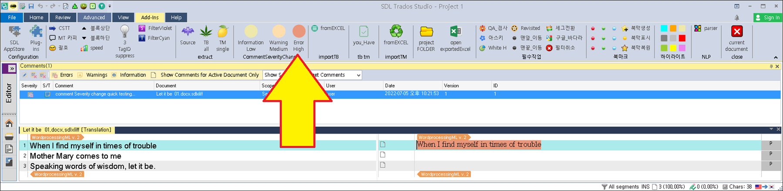This screenshot has width=783, height=191.
Task: Set comment severity to Warning Medium
Action: (279, 38)
